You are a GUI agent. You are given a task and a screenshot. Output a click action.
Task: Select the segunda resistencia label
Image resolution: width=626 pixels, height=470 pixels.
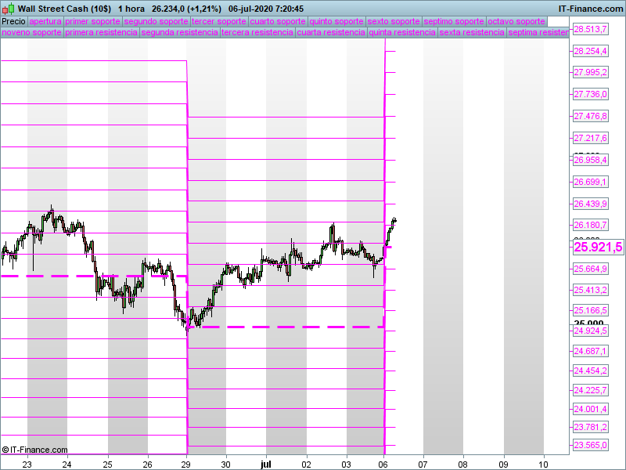coord(180,32)
